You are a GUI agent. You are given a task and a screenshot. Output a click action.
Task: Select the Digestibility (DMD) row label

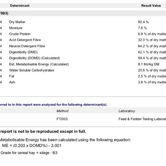coord(23,52)
